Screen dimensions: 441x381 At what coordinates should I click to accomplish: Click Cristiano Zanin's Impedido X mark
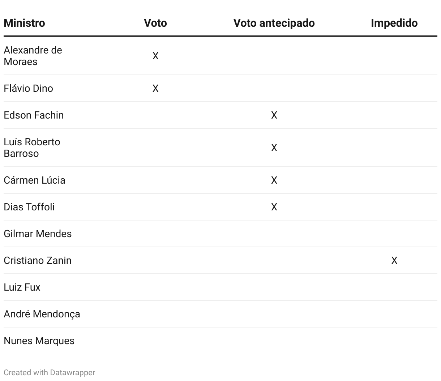[394, 260]
